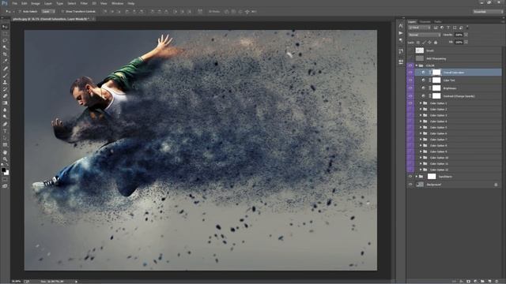Hide the Color Tint layer

[x=410, y=80]
